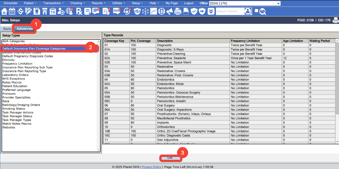Open the Rx prescriptions icon
Viewport: 339px width, 169px height.
[79, 11]
